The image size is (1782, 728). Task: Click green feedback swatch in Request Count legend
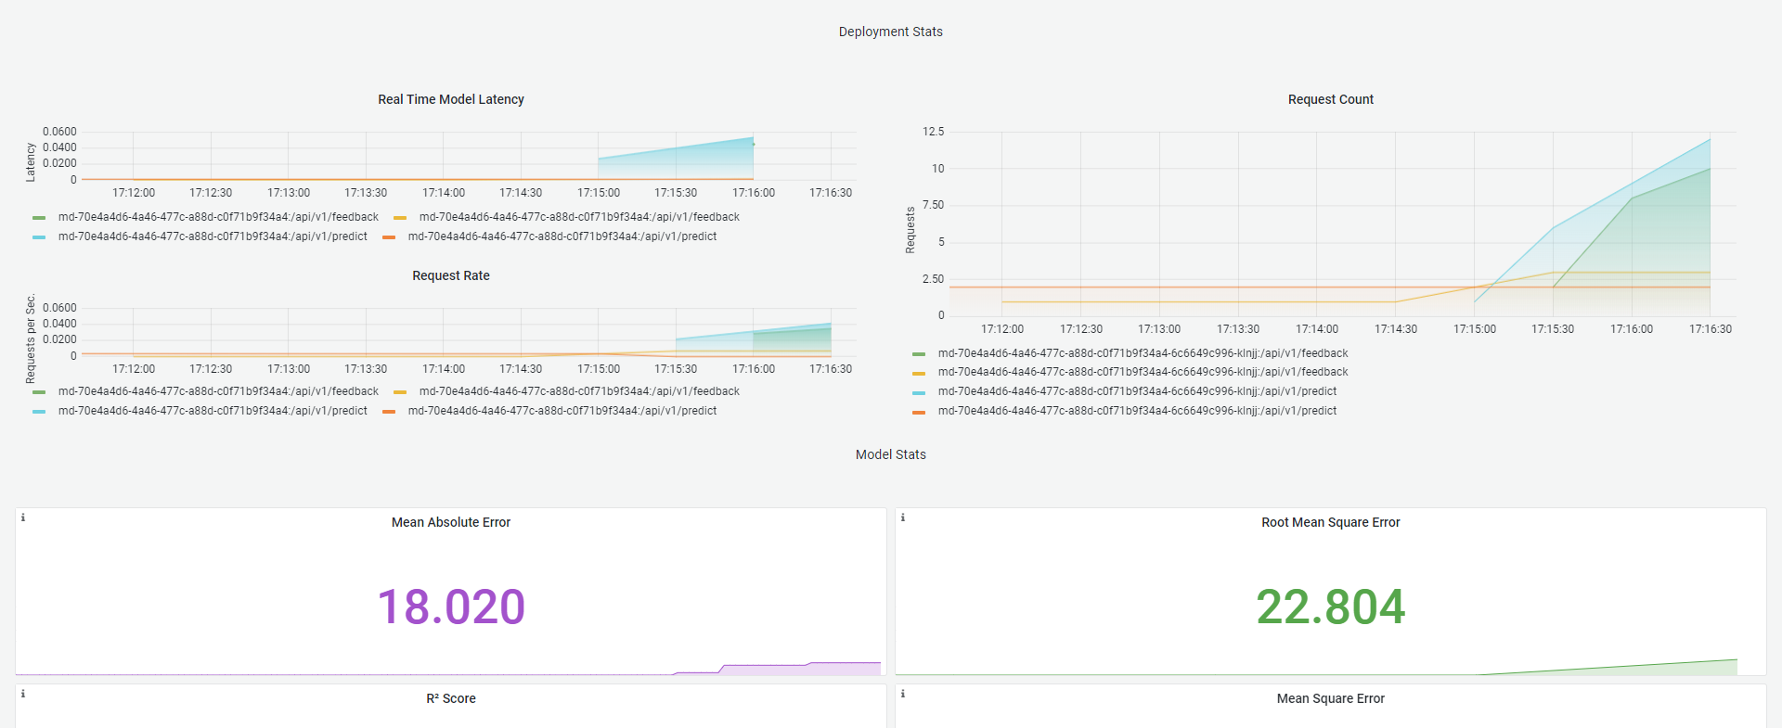click(919, 354)
